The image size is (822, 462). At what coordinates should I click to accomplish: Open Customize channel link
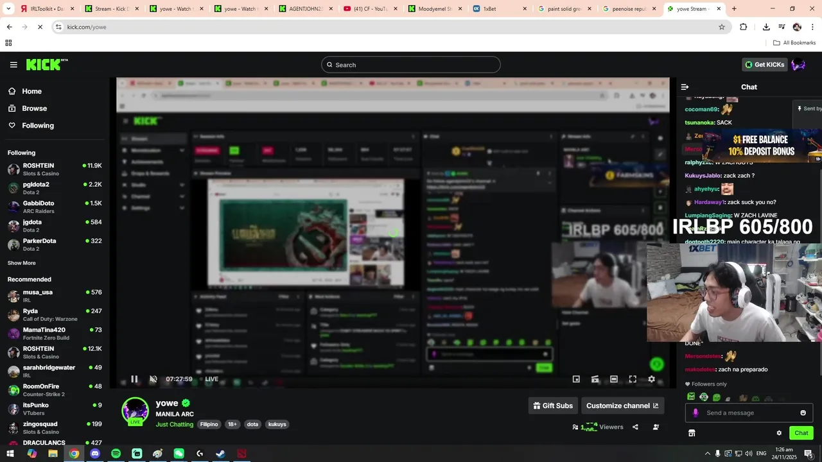[x=622, y=406]
